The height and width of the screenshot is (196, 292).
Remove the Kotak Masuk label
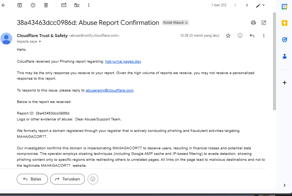click(x=186, y=23)
